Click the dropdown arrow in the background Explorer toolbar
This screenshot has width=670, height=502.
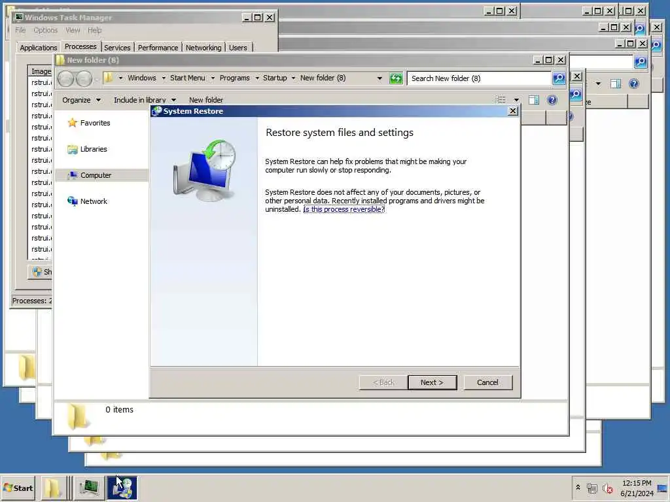click(x=598, y=84)
